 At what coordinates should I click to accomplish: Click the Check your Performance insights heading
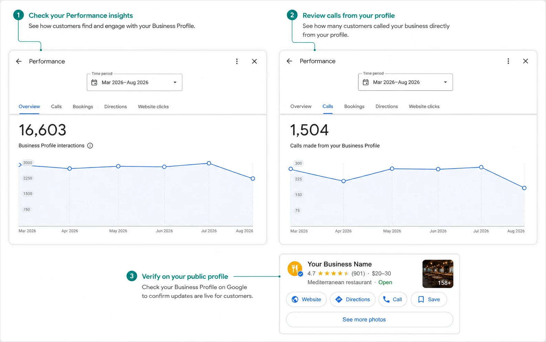81,16
